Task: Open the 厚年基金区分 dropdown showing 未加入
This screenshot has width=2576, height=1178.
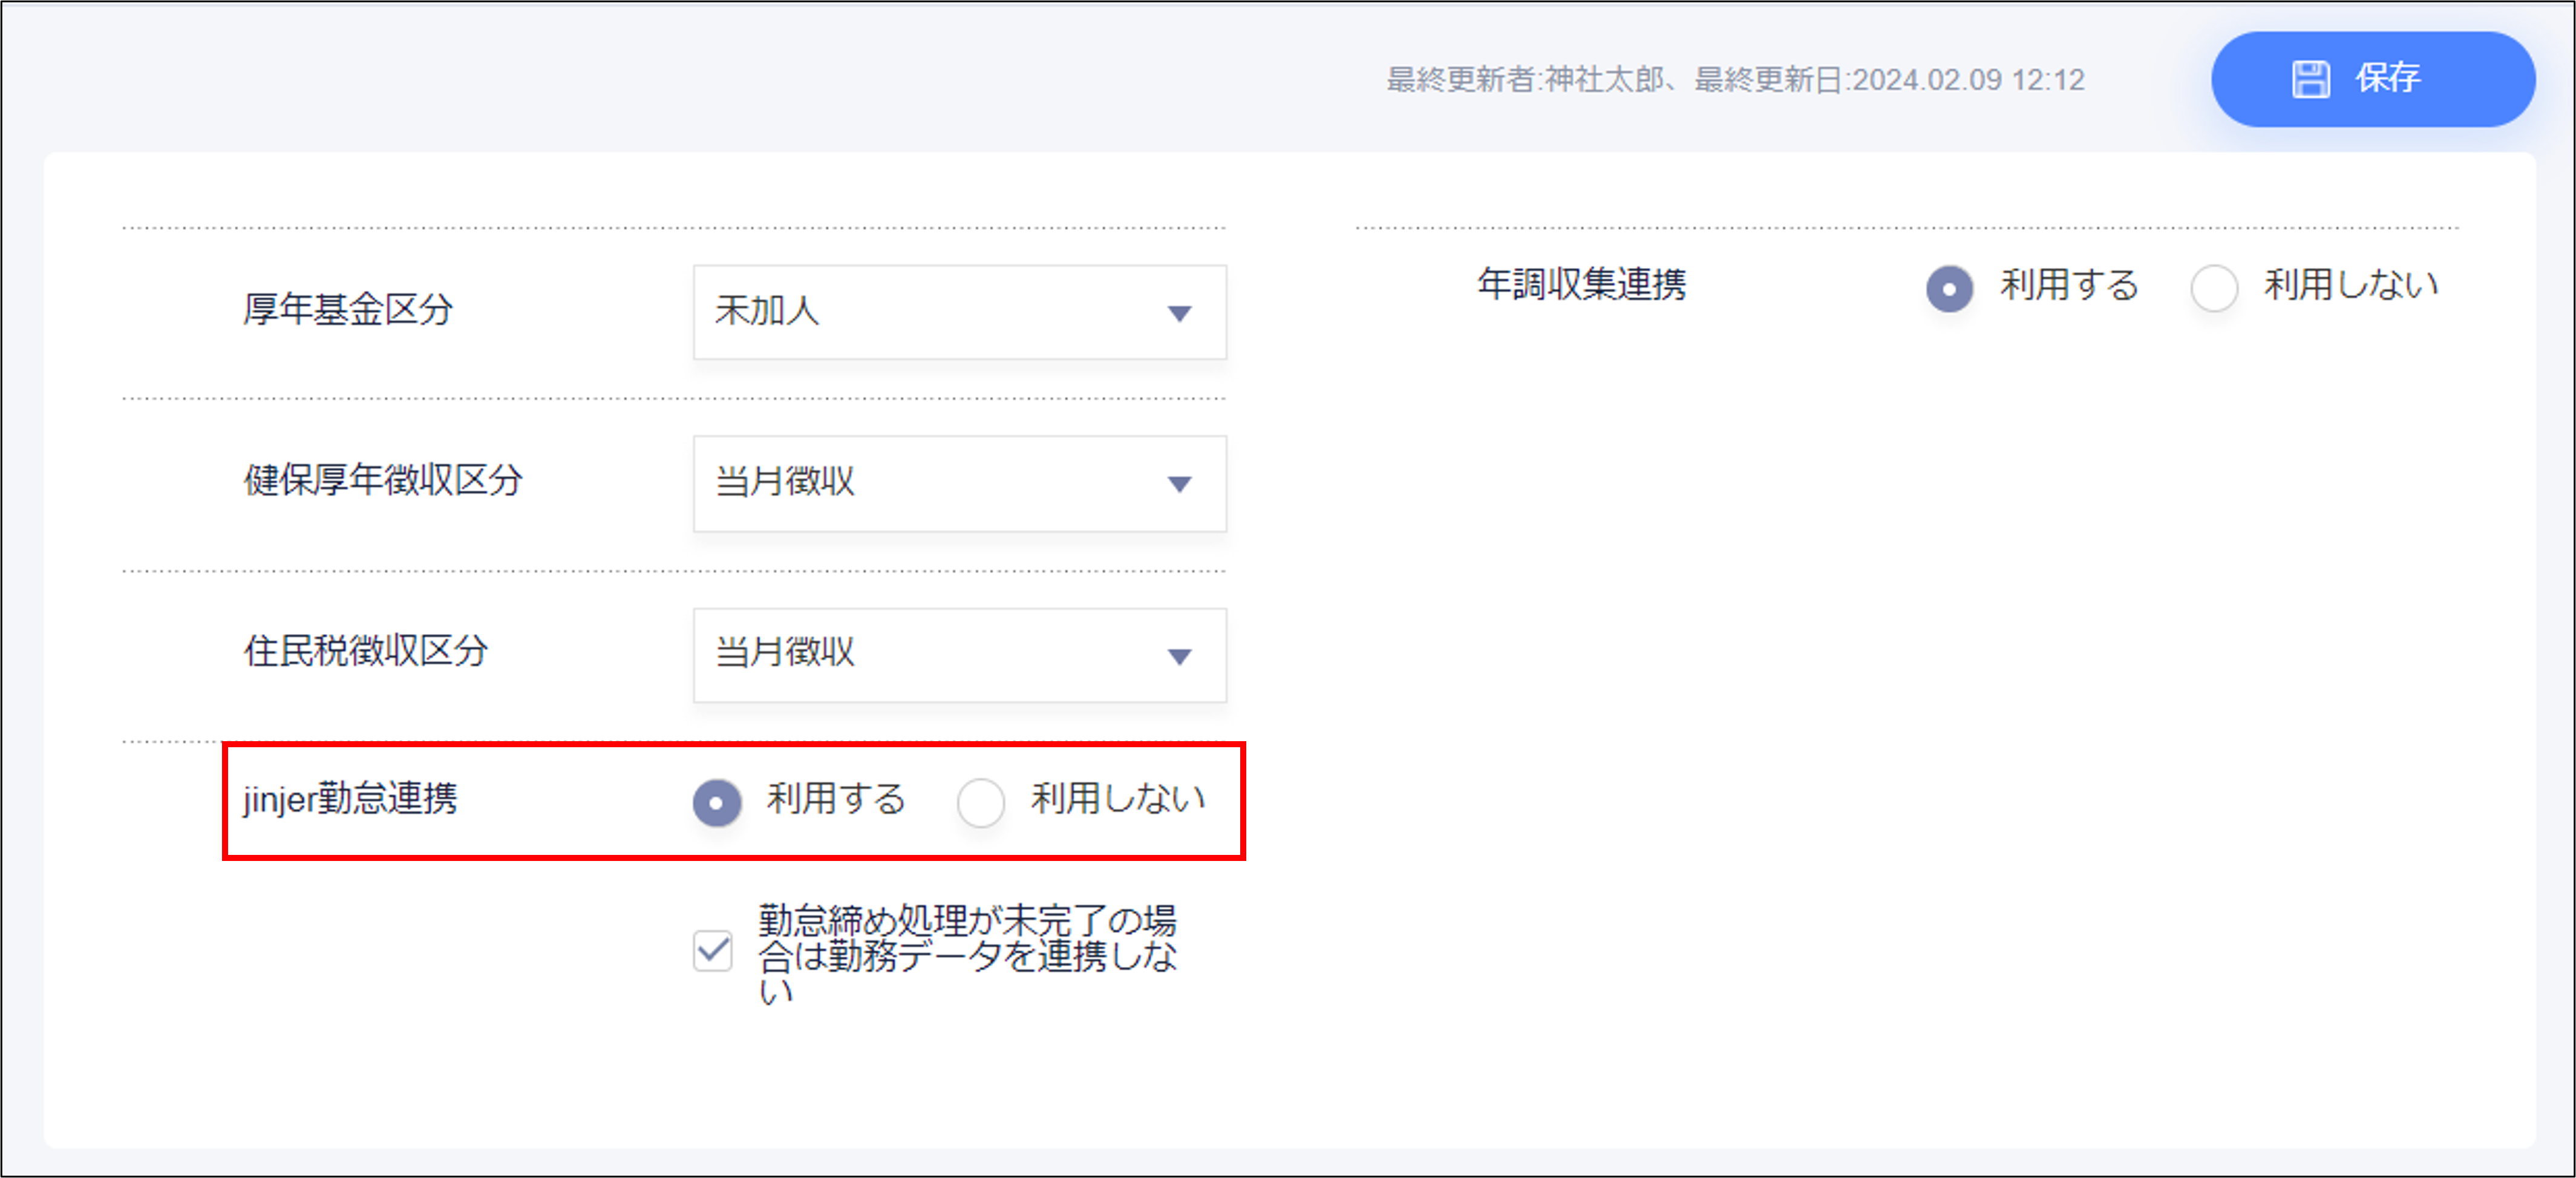Action: 959,312
